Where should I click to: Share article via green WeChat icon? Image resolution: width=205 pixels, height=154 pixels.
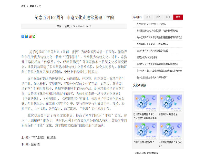point(34,36)
